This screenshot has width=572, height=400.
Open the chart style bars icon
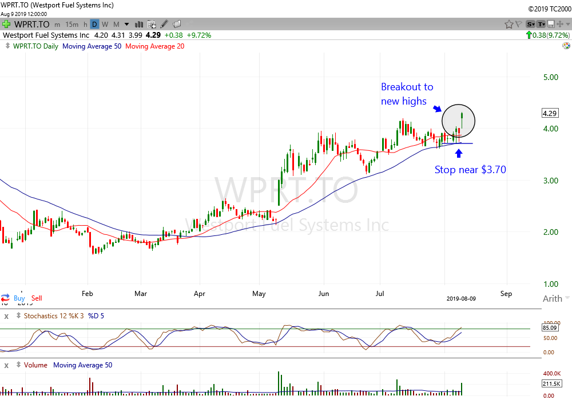tap(139, 25)
